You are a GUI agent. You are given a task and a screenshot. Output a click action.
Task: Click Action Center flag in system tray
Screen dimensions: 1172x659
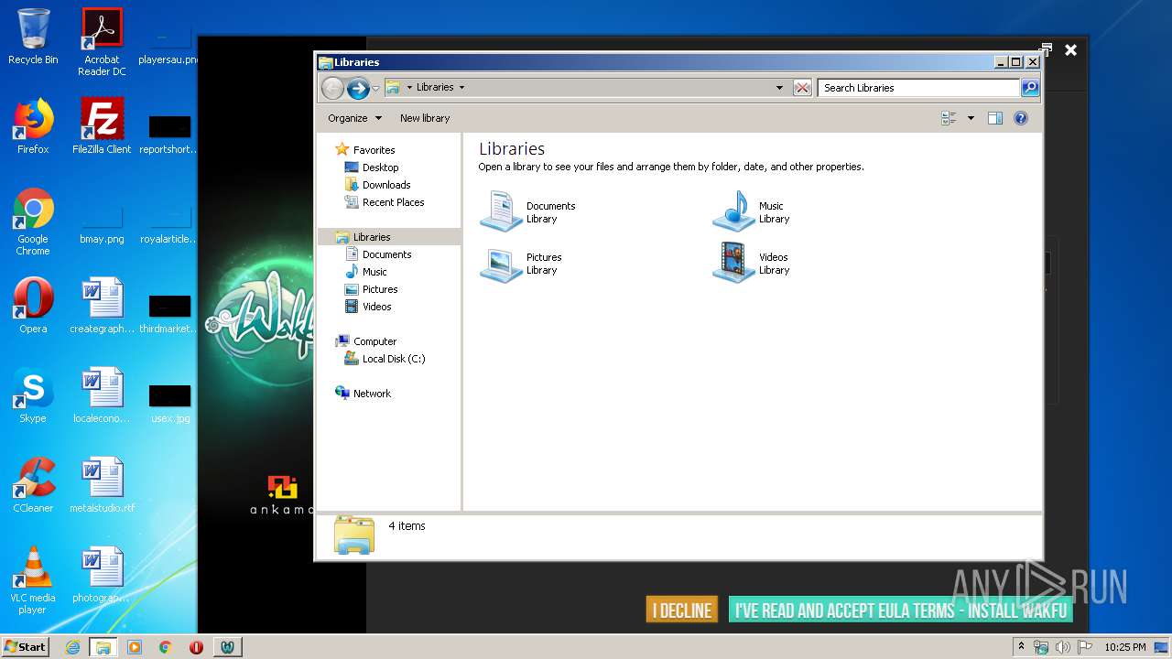(1084, 647)
